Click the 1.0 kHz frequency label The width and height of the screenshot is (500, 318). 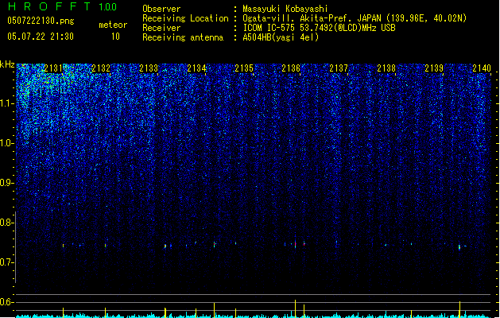[x=7, y=143]
